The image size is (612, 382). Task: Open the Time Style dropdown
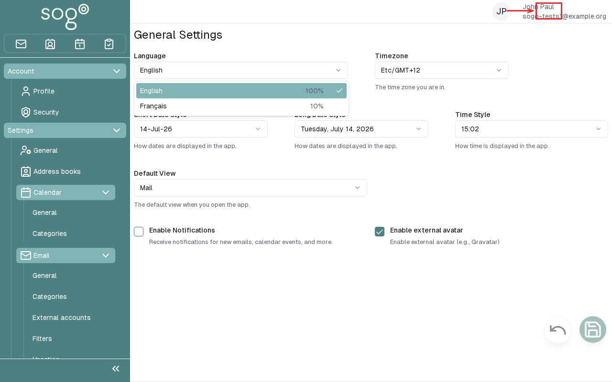532,129
